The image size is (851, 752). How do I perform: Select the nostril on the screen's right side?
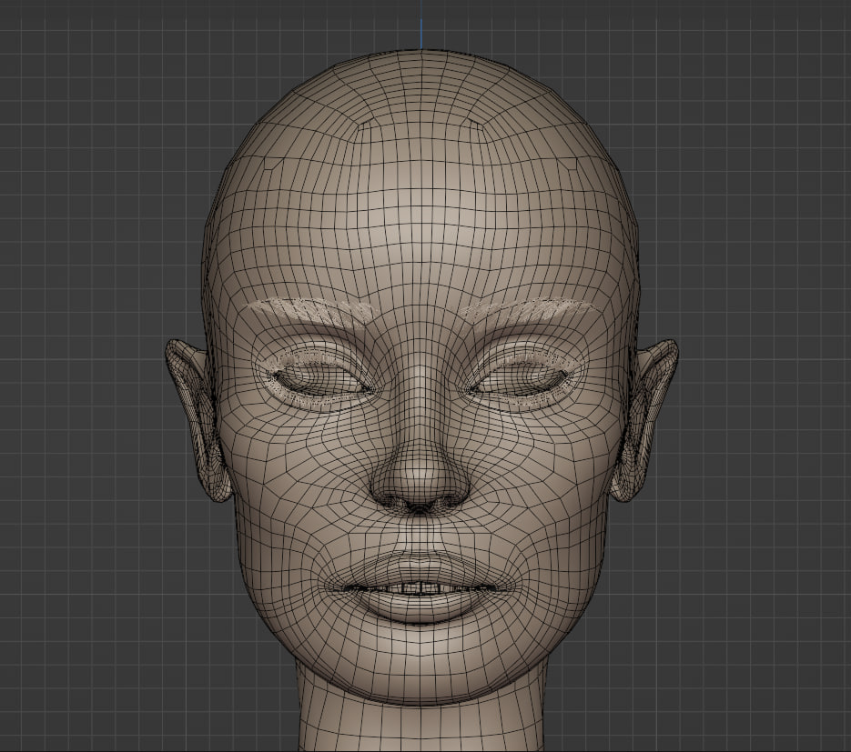pyautogui.click(x=447, y=498)
